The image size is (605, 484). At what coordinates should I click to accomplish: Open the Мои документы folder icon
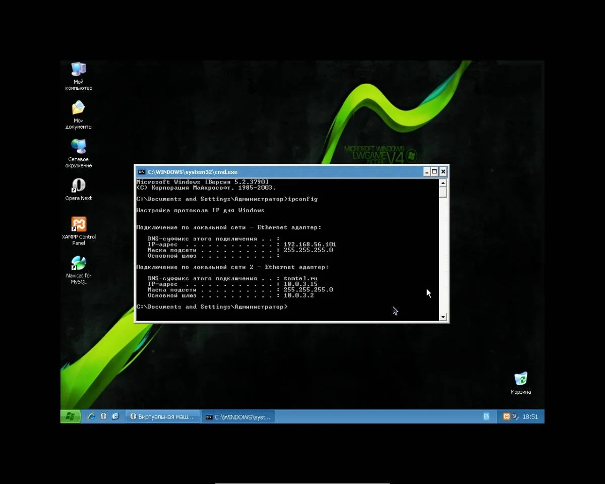point(79,115)
